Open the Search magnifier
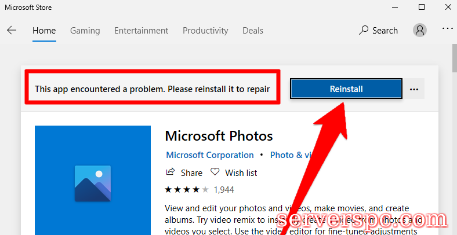Screen dimensions: 457x235 tap(364, 31)
